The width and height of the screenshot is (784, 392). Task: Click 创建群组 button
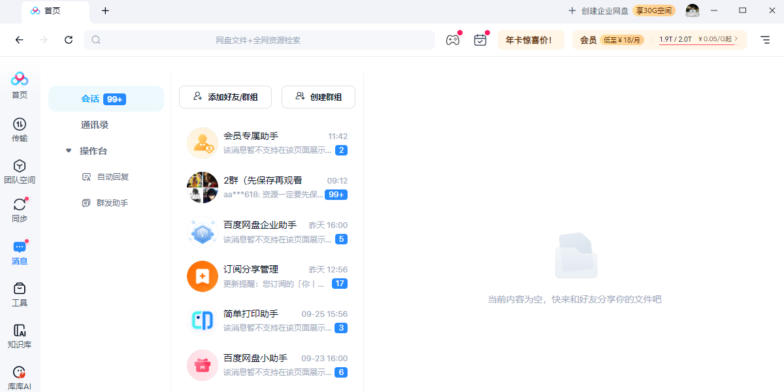click(318, 97)
